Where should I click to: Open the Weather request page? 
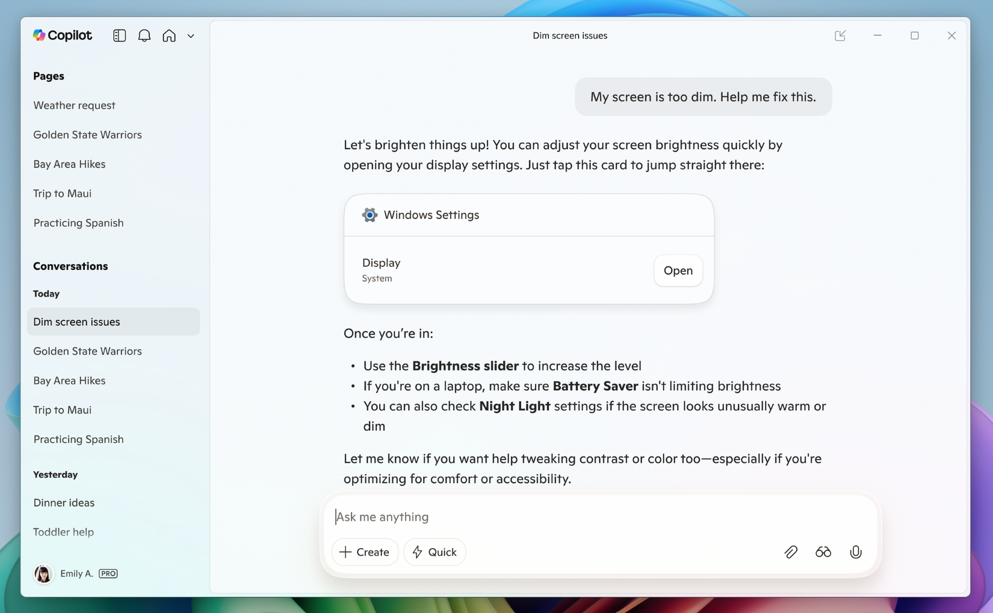tap(74, 105)
